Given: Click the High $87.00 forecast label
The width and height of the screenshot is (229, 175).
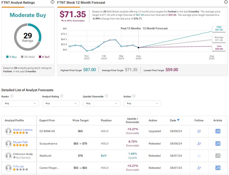Looking at the screenshot, I should click(219, 28).
